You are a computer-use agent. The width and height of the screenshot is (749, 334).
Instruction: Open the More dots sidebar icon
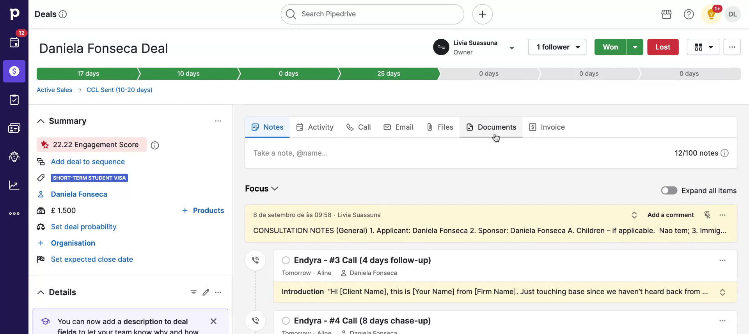(x=14, y=213)
